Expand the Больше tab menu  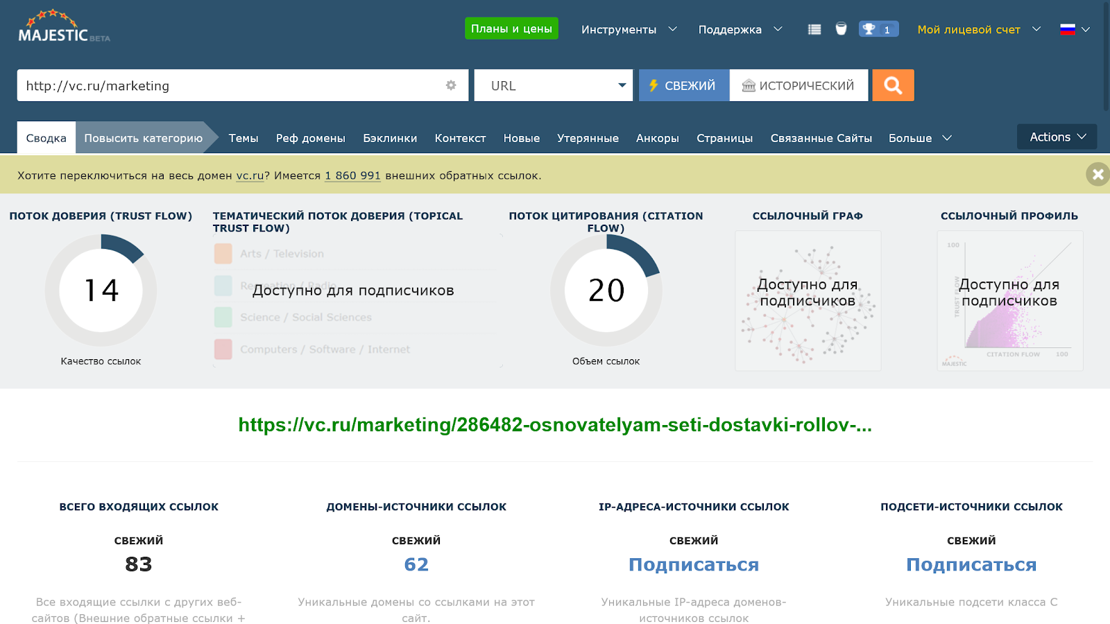[x=920, y=138]
